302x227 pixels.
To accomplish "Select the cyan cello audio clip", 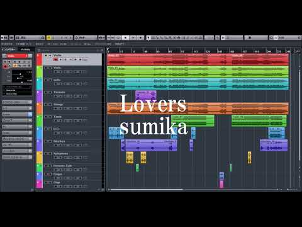I will pyautogui.click(x=198, y=84).
